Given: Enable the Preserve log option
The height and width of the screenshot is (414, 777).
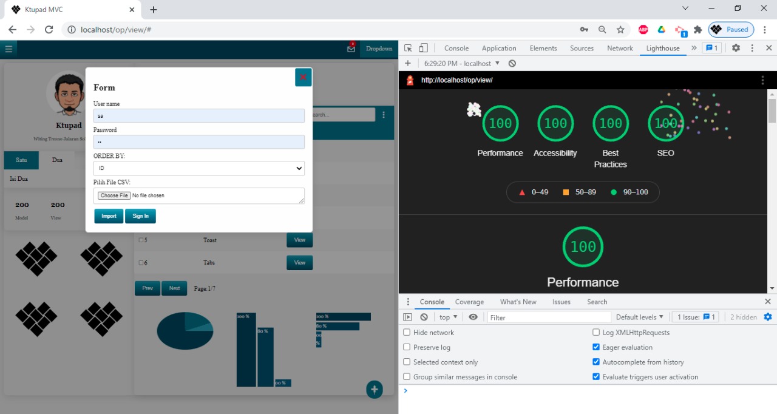Looking at the screenshot, I should pos(407,347).
